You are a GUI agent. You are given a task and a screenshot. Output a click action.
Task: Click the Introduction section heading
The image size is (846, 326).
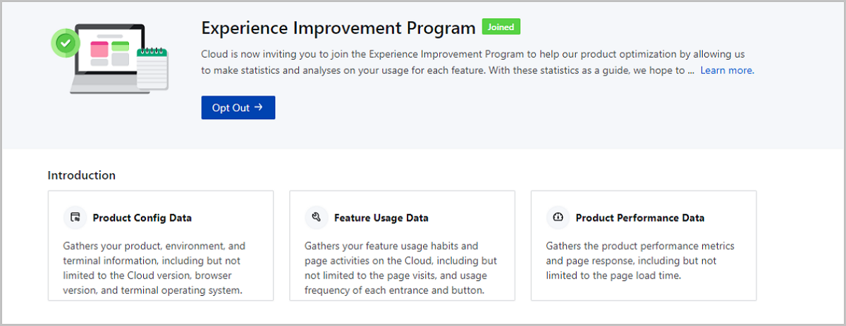[82, 175]
